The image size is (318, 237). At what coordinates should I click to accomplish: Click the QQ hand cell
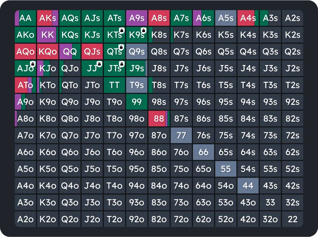click(70, 51)
